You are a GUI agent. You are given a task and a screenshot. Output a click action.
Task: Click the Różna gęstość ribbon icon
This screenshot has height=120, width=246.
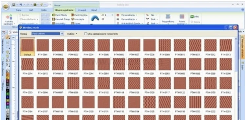click(x=182, y=16)
